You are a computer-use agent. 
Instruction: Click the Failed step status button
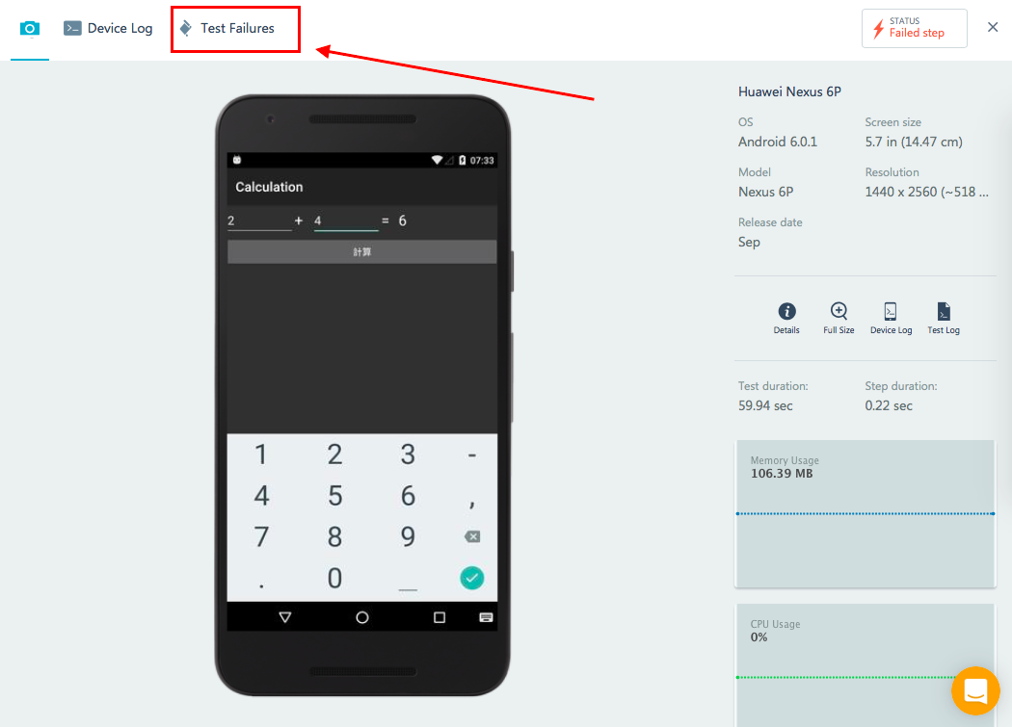pos(914,28)
